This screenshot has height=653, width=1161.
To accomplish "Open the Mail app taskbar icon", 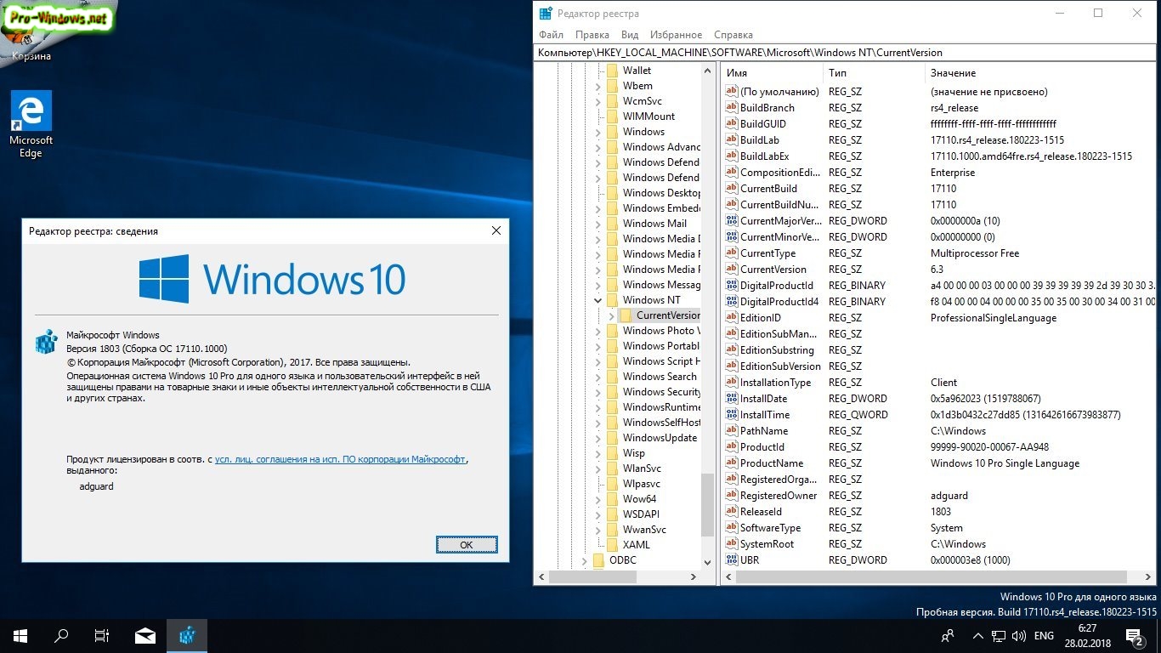I will (144, 635).
